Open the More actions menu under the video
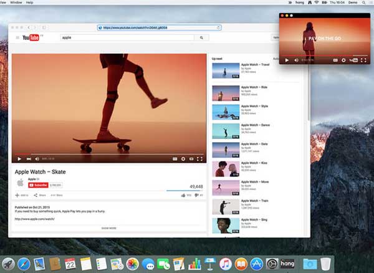Image resolution: width=374 pixels, height=273 pixels. (x=57, y=195)
